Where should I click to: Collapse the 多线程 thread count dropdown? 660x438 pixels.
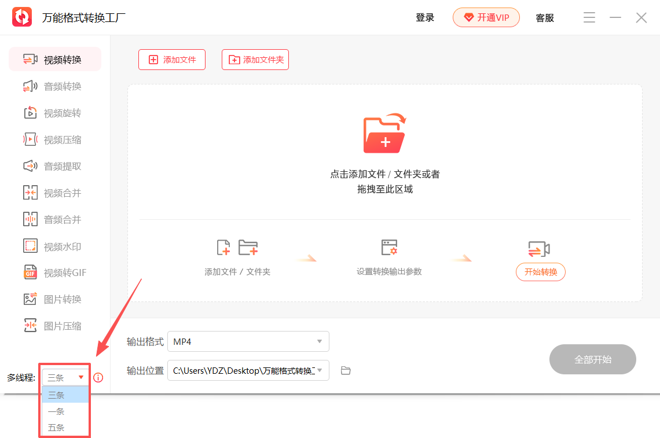pyautogui.click(x=81, y=378)
